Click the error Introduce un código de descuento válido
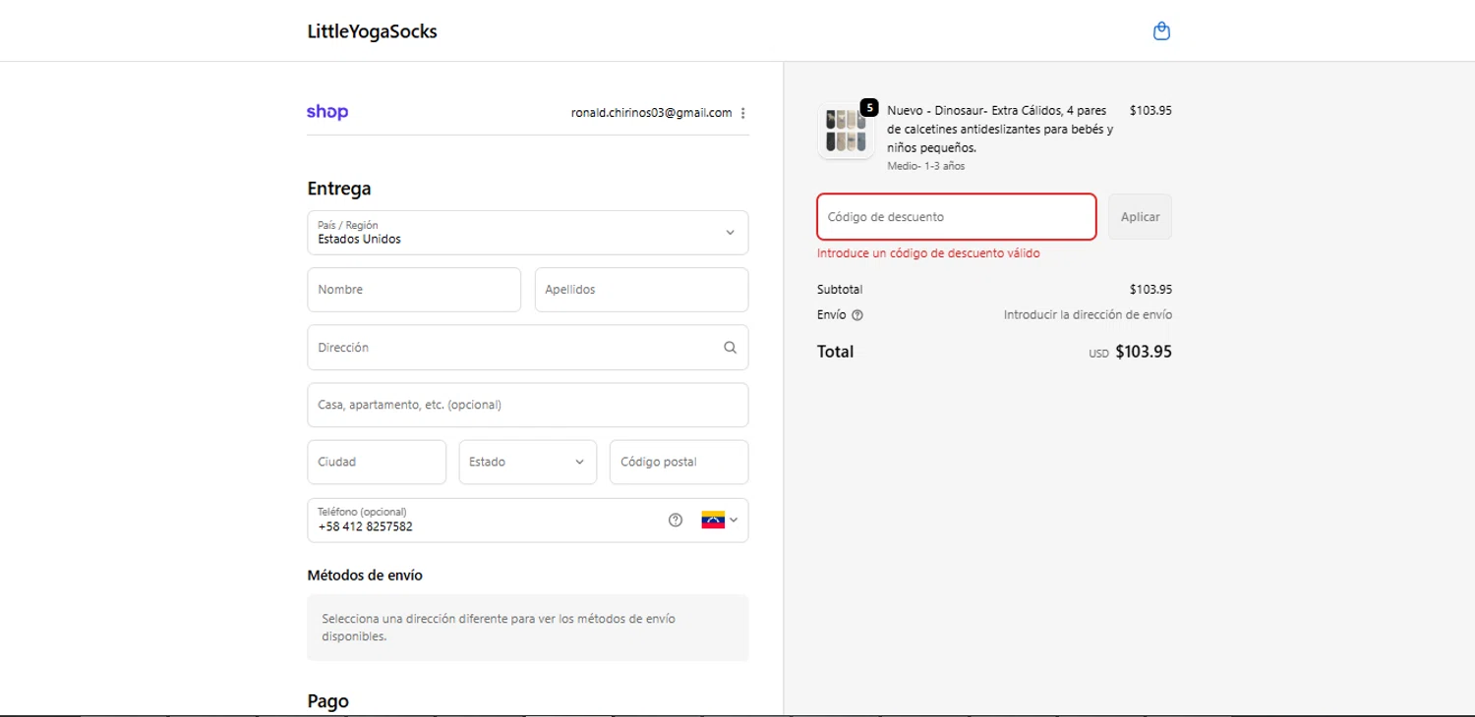The width and height of the screenshot is (1475, 717). pyautogui.click(x=928, y=253)
